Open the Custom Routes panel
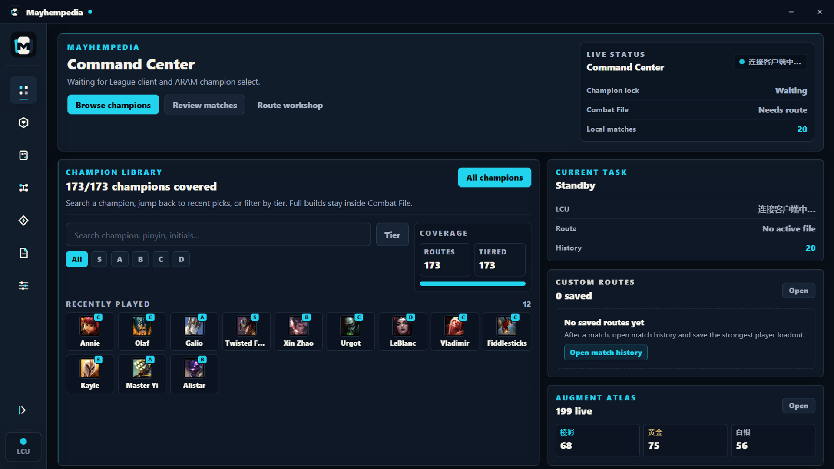This screenshot has height=469, width=834. pyautogui.click(x=798, y=291)
